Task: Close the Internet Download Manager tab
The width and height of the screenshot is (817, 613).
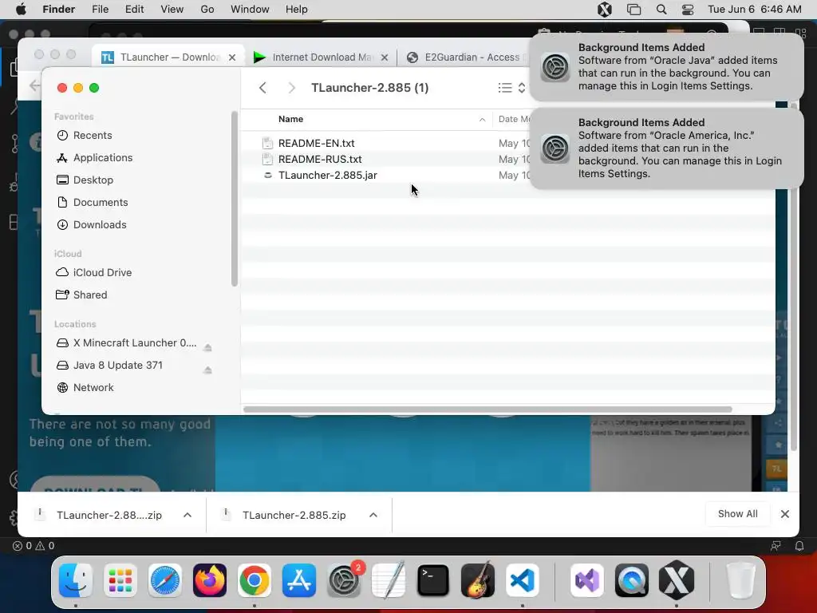Action: click(385, 57)
